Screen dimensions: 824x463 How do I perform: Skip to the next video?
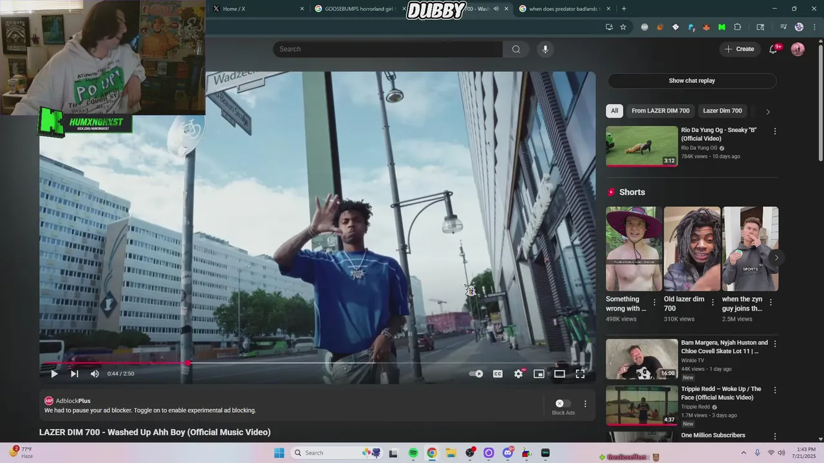click(75, 374)
